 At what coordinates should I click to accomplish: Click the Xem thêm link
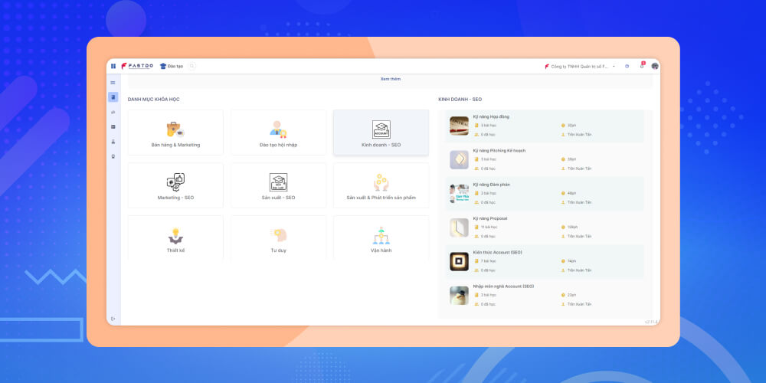click(390, 79)
